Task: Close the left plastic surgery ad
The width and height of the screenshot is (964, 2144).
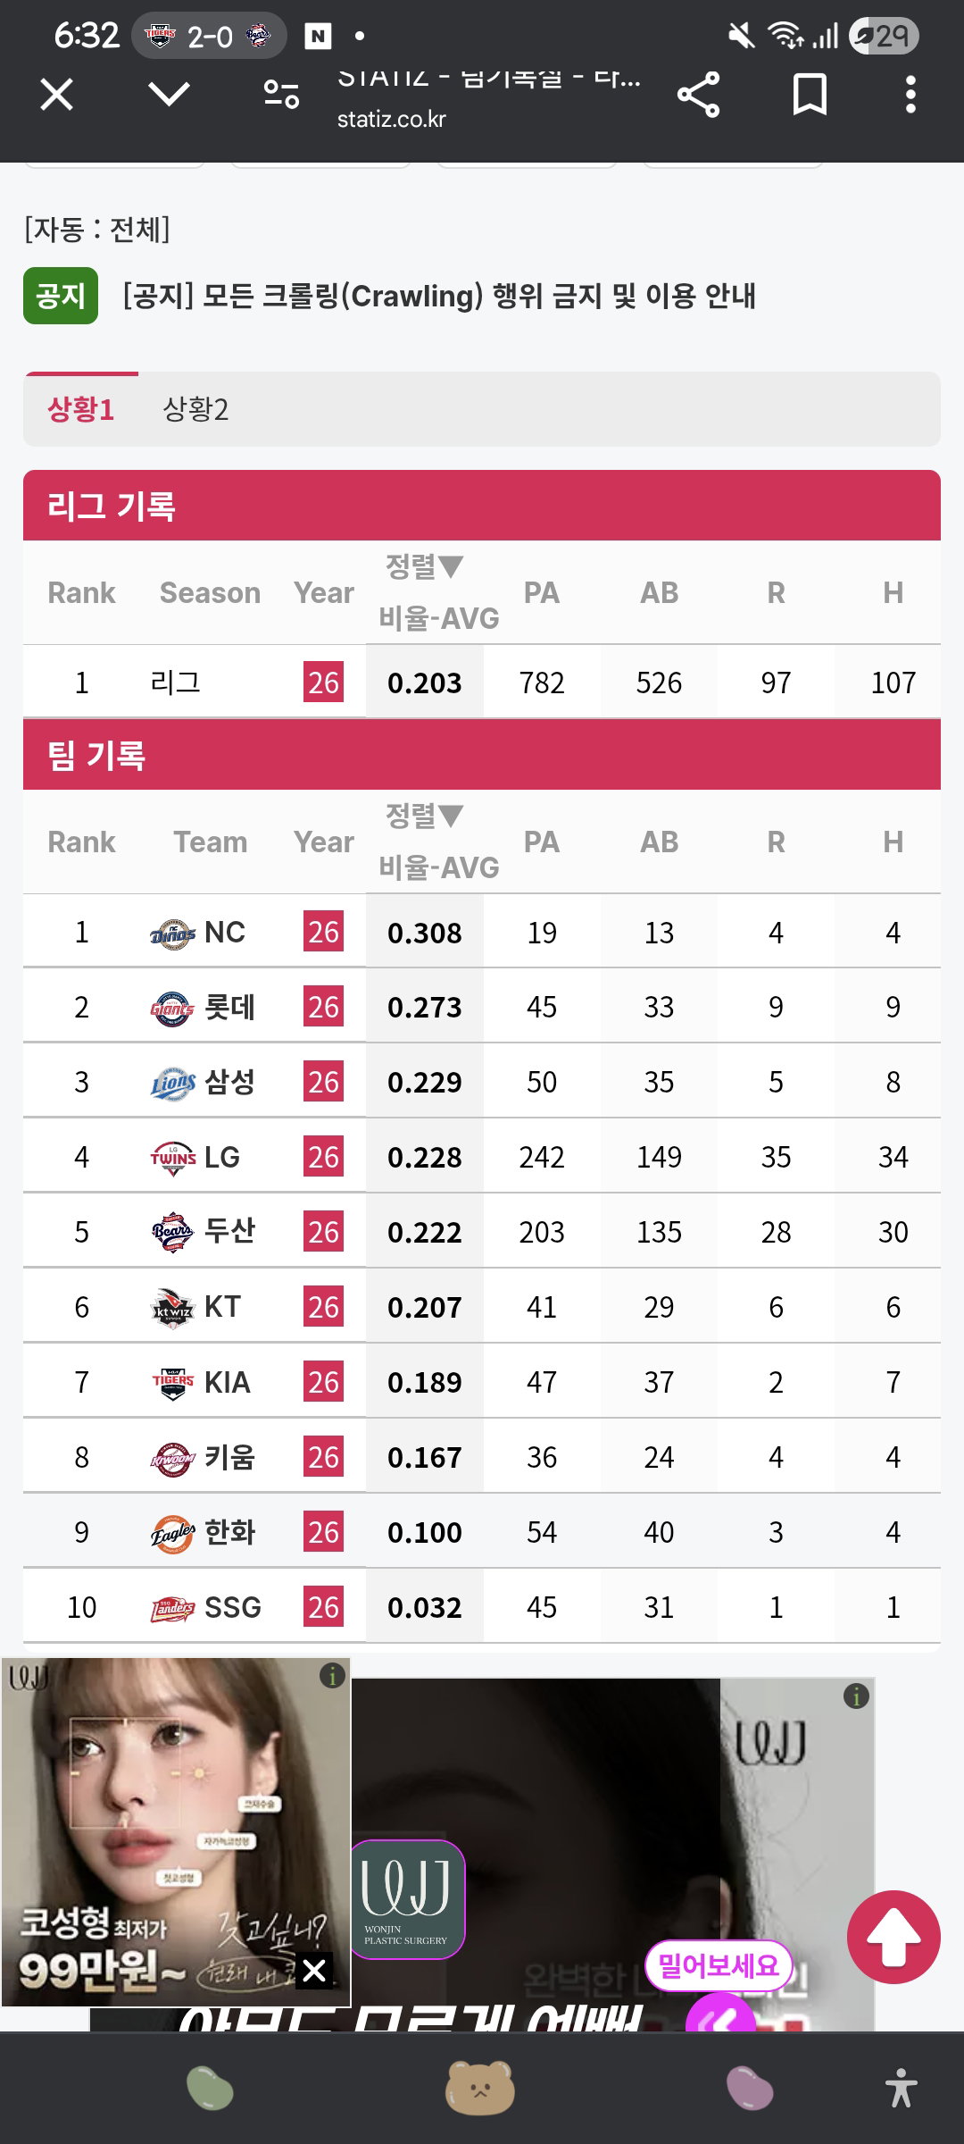Action: pyautogui.click(x=314, y=1970)
